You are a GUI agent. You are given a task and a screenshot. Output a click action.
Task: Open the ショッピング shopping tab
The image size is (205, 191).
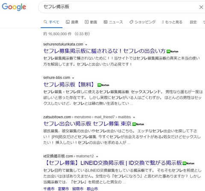(142, 22)
